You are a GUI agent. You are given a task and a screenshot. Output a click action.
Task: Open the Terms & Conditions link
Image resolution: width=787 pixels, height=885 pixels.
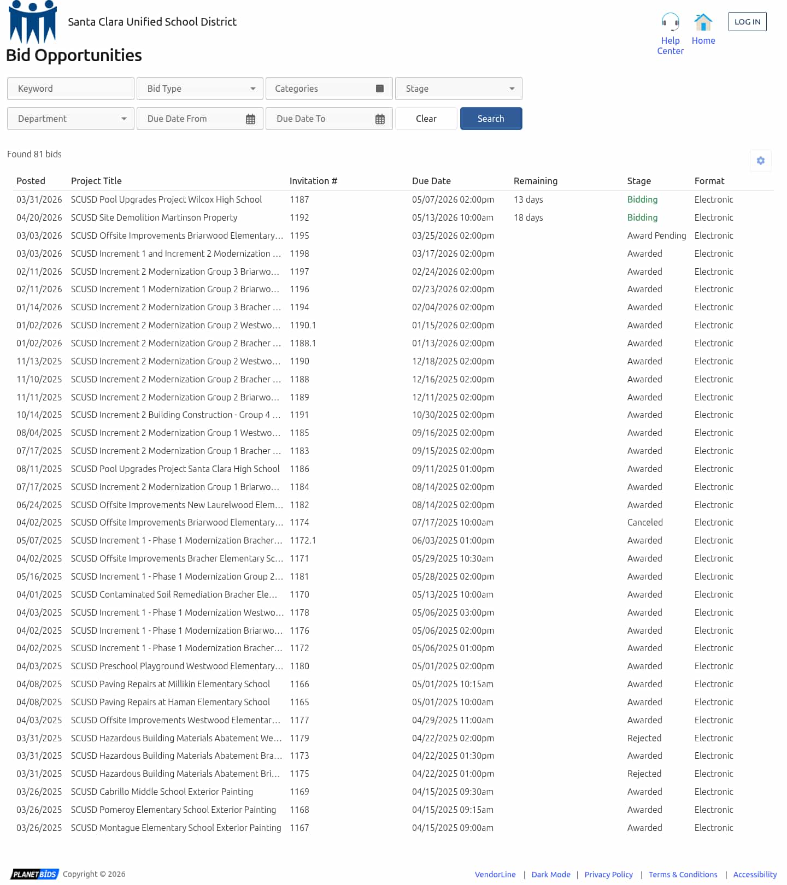pos(683,875)
